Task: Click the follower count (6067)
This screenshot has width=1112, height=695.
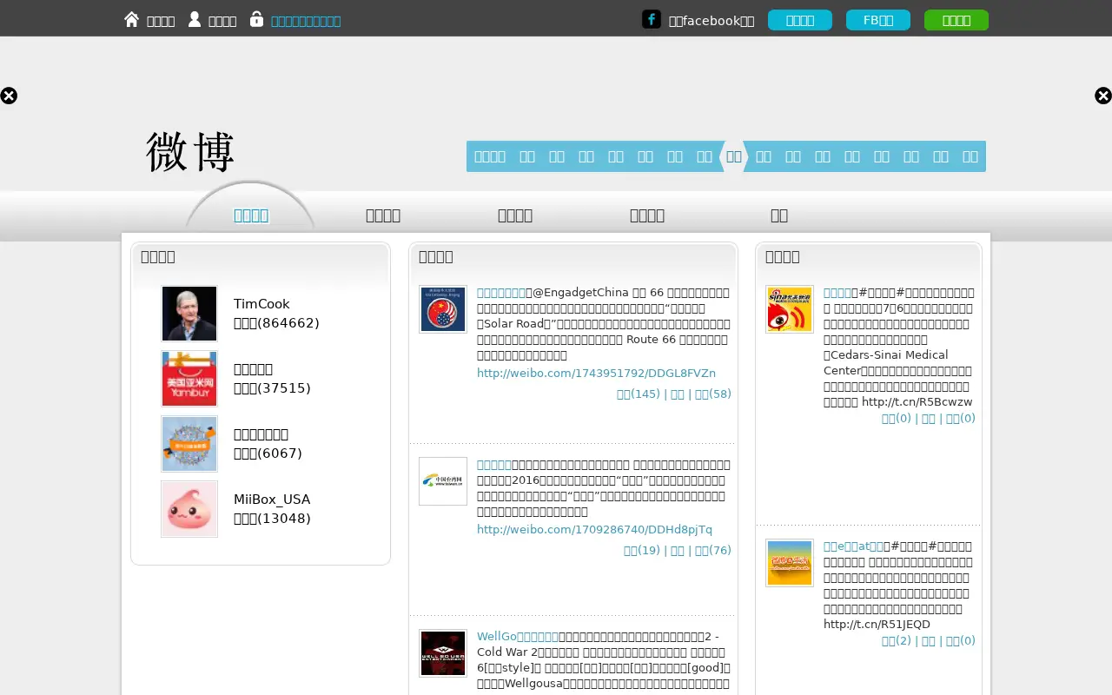Action: click(x=268, y=453)
